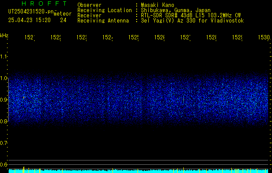Click the Receiver label
Image resolution: width=272 pixels, height=173 pixels.
tap(90, 16)
